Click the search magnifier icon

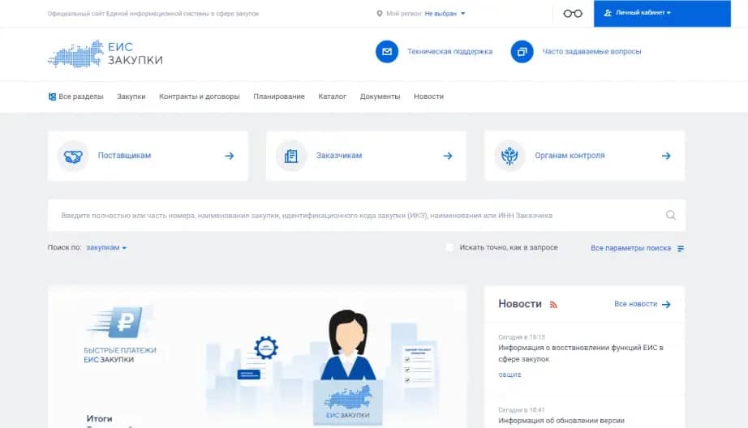(x=671, y=216)
